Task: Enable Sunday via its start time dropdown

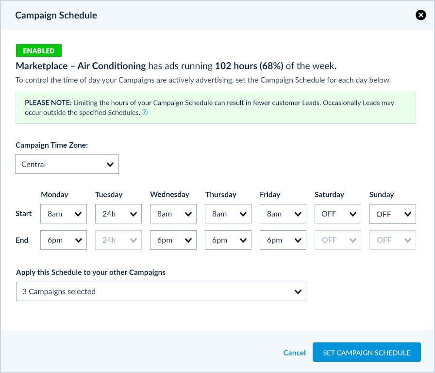Action: 392,214
